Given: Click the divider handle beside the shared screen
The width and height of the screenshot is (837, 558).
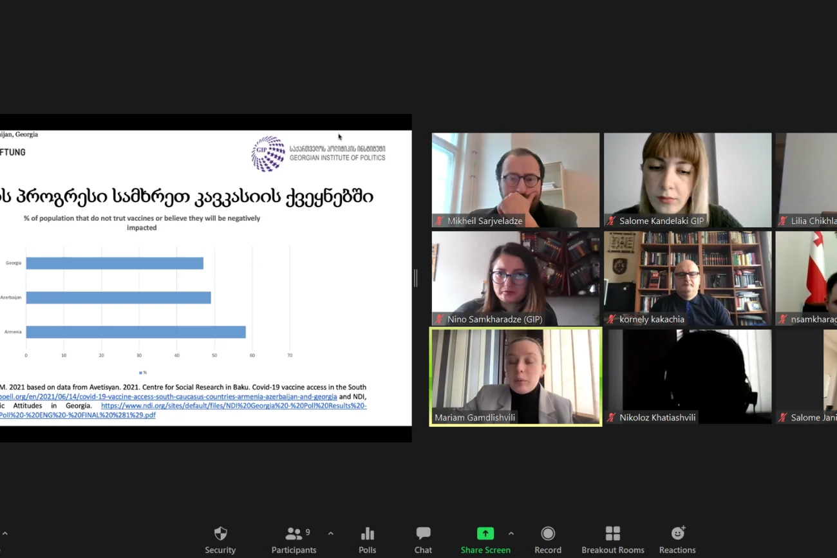Looking at the screenshot, I should (415, 278).
